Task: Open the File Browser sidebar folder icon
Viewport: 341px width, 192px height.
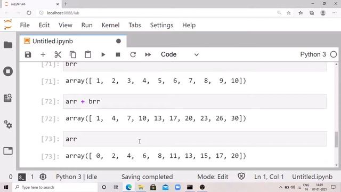Action: [x=8, y=45]
